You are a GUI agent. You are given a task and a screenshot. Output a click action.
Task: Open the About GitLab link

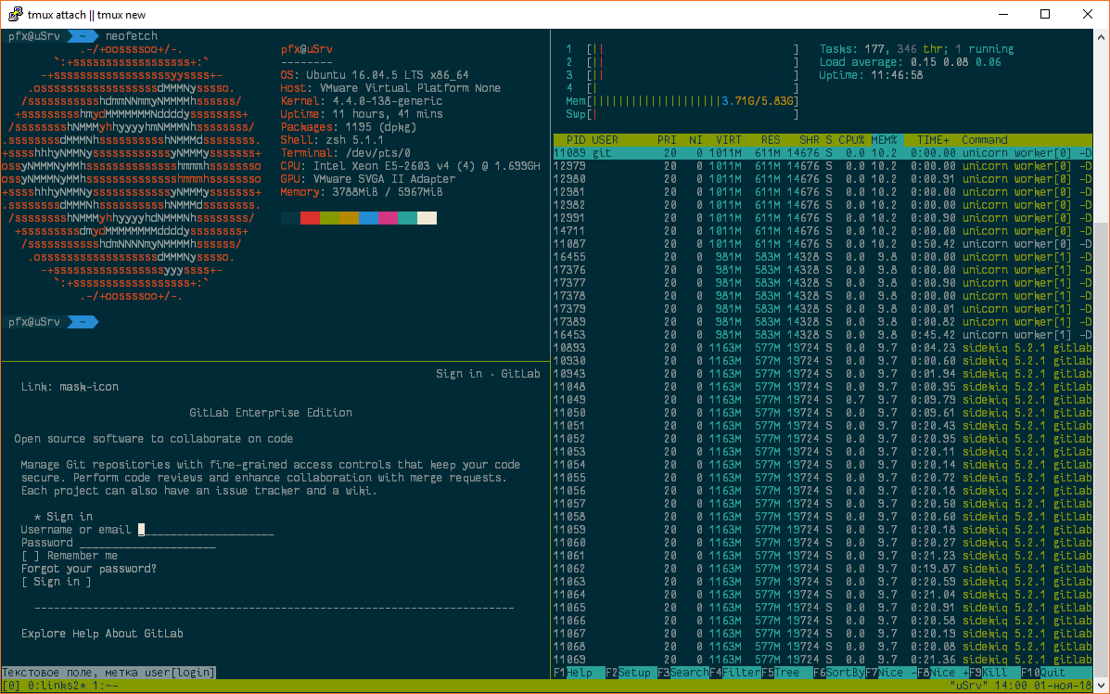144,634
